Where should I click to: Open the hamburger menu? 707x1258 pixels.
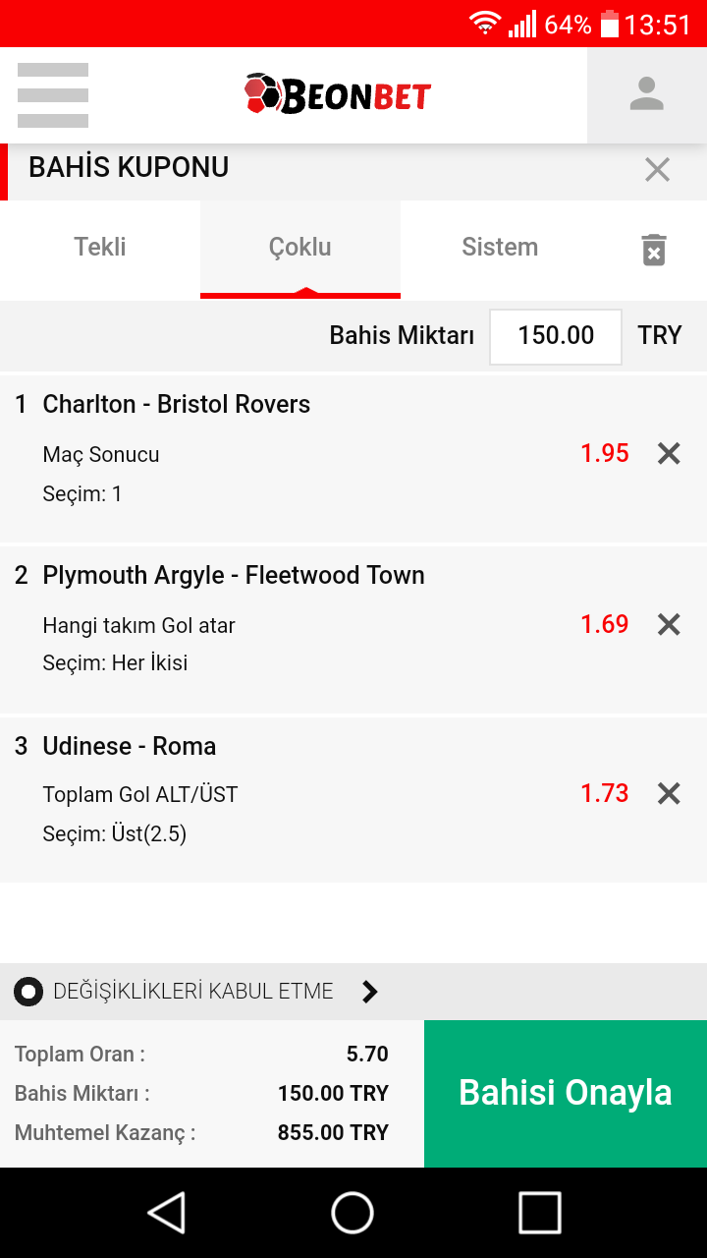pyautogui.click(x=53, y=95)
